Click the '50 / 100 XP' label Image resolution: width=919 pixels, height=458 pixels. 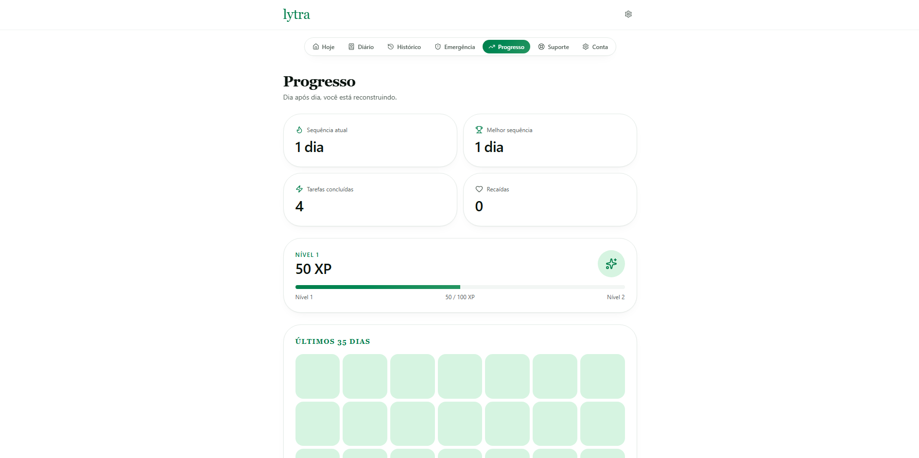pos(460,297)
